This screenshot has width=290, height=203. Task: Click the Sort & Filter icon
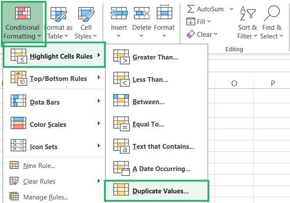pos(247,13)
